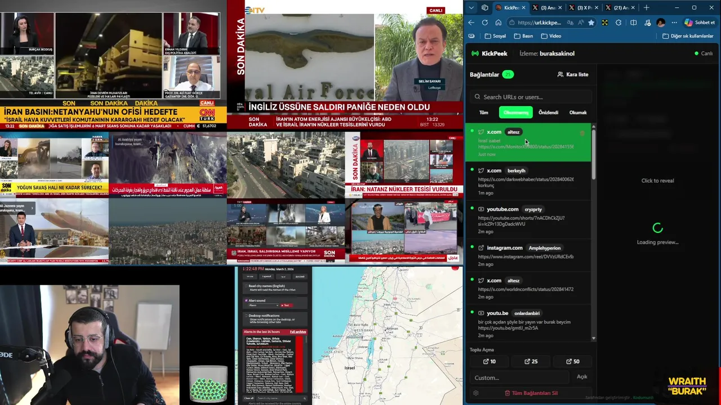Click the Custom bulk-open input field

pyautogui.click(x=519, y=377)
